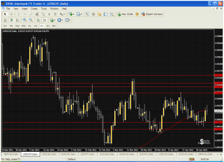
Task: Open the Charts menu
Action: click(34, 9)
